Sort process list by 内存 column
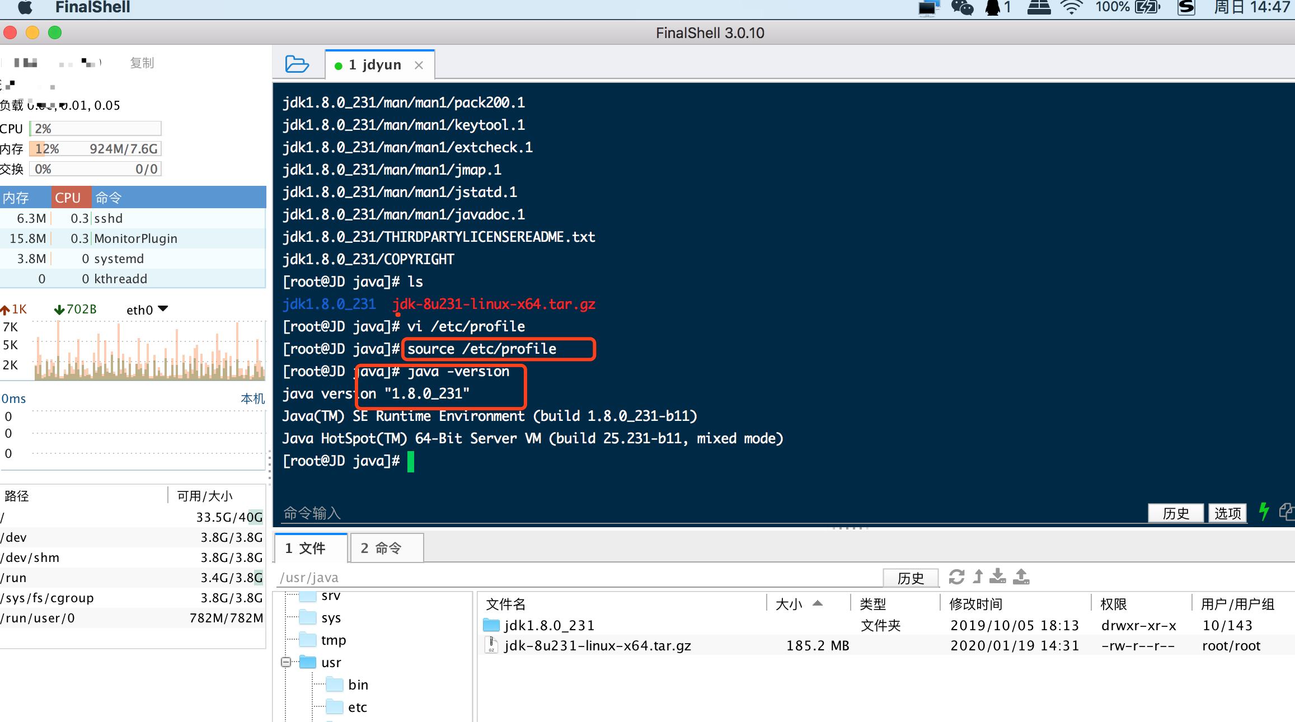 point(16,198)
